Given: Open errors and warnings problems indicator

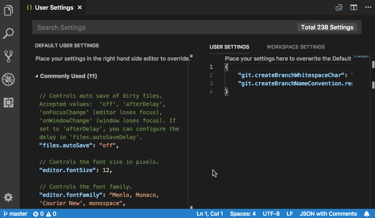Looking at the screenshot, I should click(45, 214).
